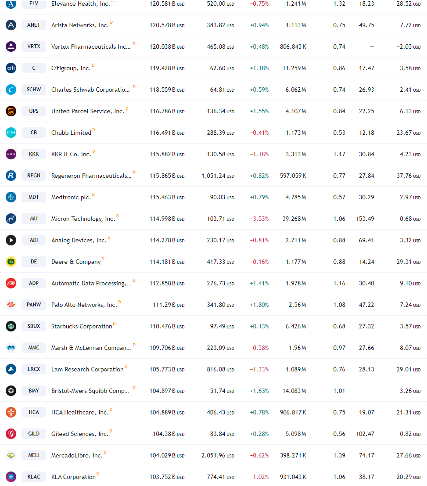Open the HCA Healthcare, Inc. link
This screenshot has height=486, width=427.
pos(80,413)
